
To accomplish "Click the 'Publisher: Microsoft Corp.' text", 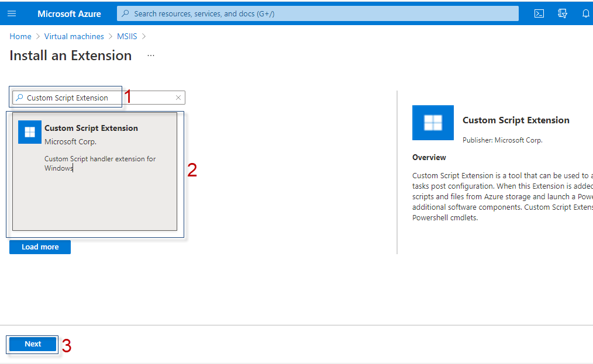I will (x=502, y=140).
